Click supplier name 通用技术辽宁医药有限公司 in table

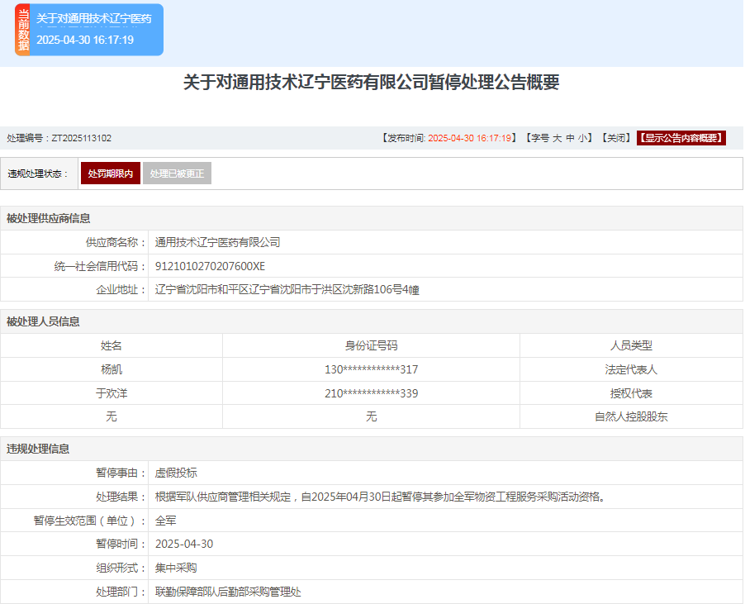point(217,242)
